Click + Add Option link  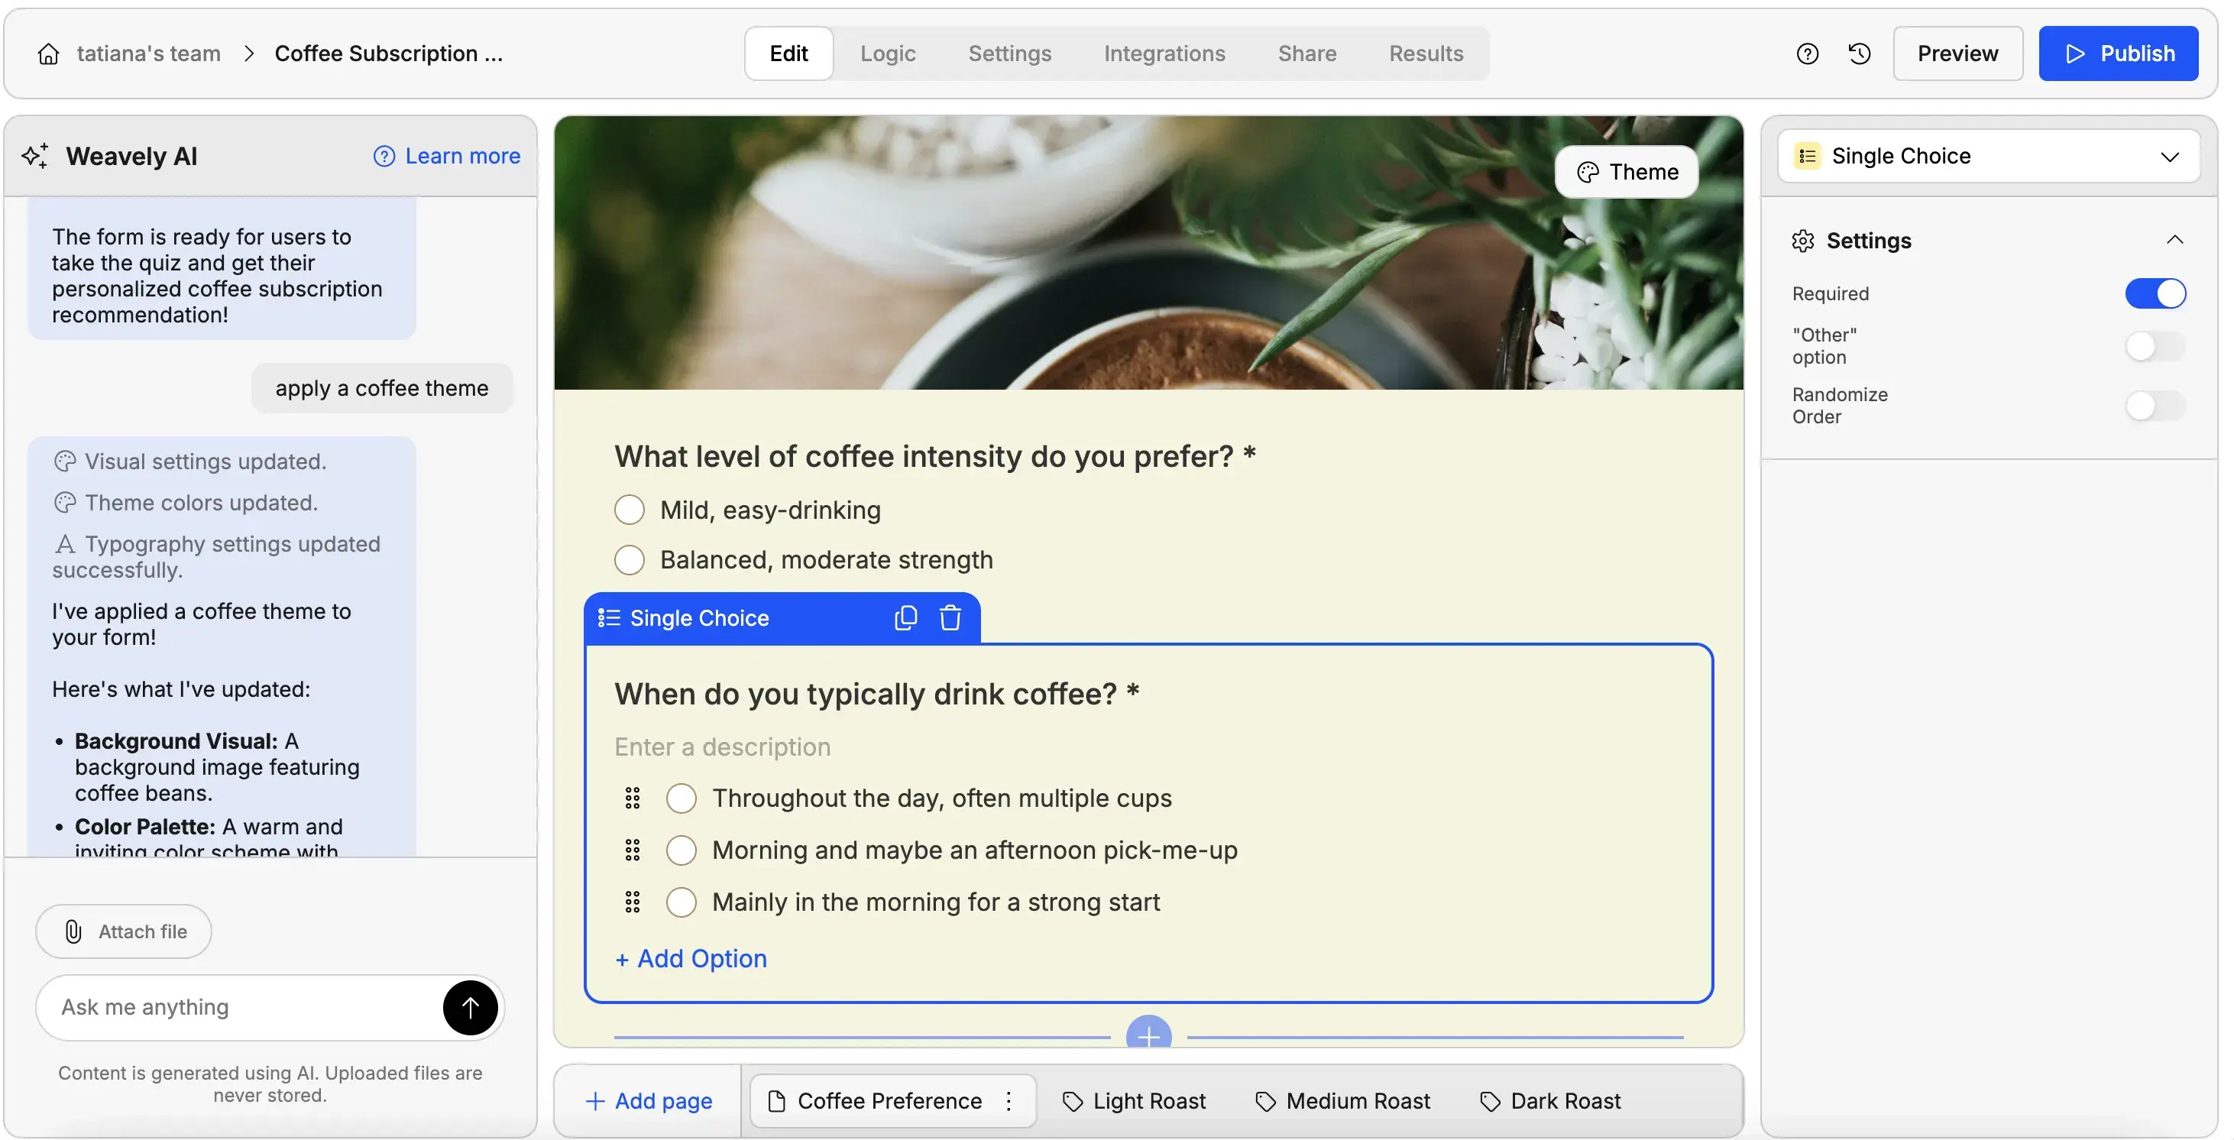coord(691,959)
